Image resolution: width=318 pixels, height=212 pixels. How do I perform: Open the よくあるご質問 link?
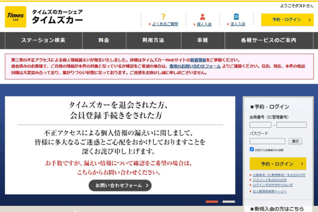(165, 24)
